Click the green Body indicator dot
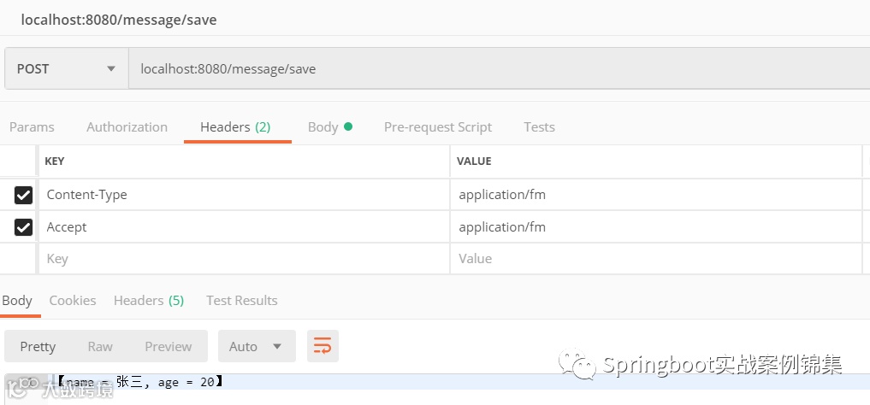The width and height of the screenshot is (870, 405). tap(348, 126)
